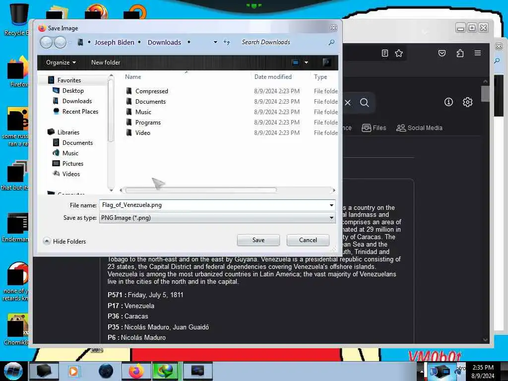Click navigation pane scroll down arrow
The width and height of the screenshot is (508, 381).
(x=111, y=190)
